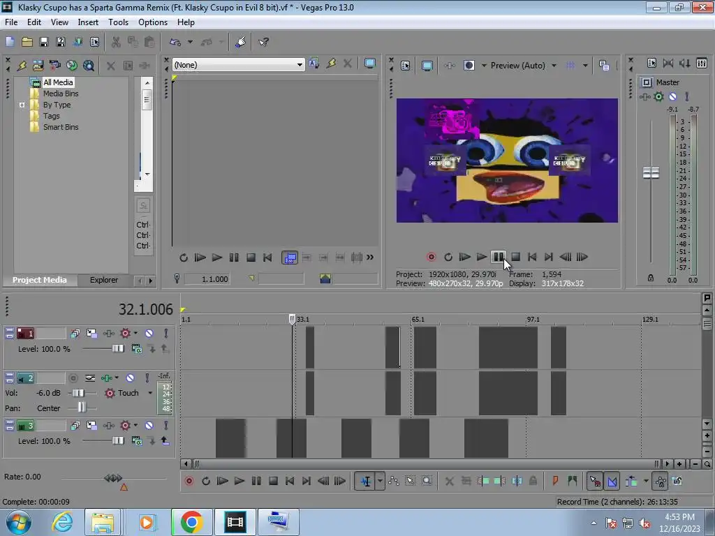Mute video track 1

tap(149, 334)
